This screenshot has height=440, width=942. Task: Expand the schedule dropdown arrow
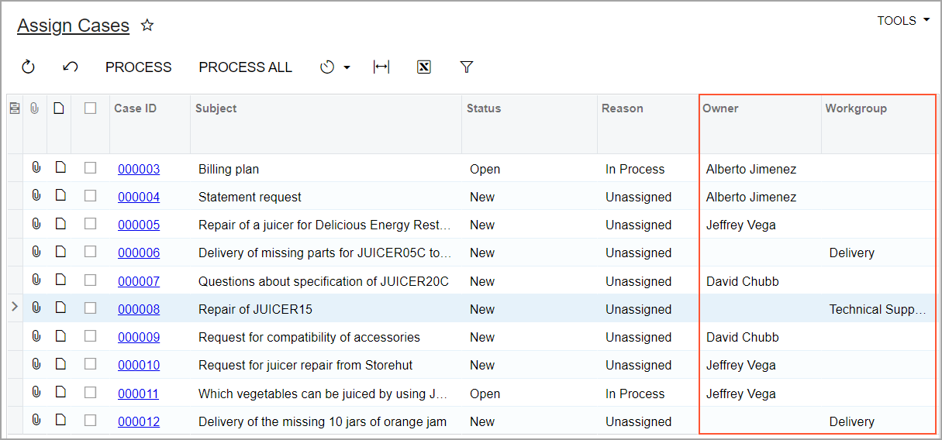tap(347, 67)
